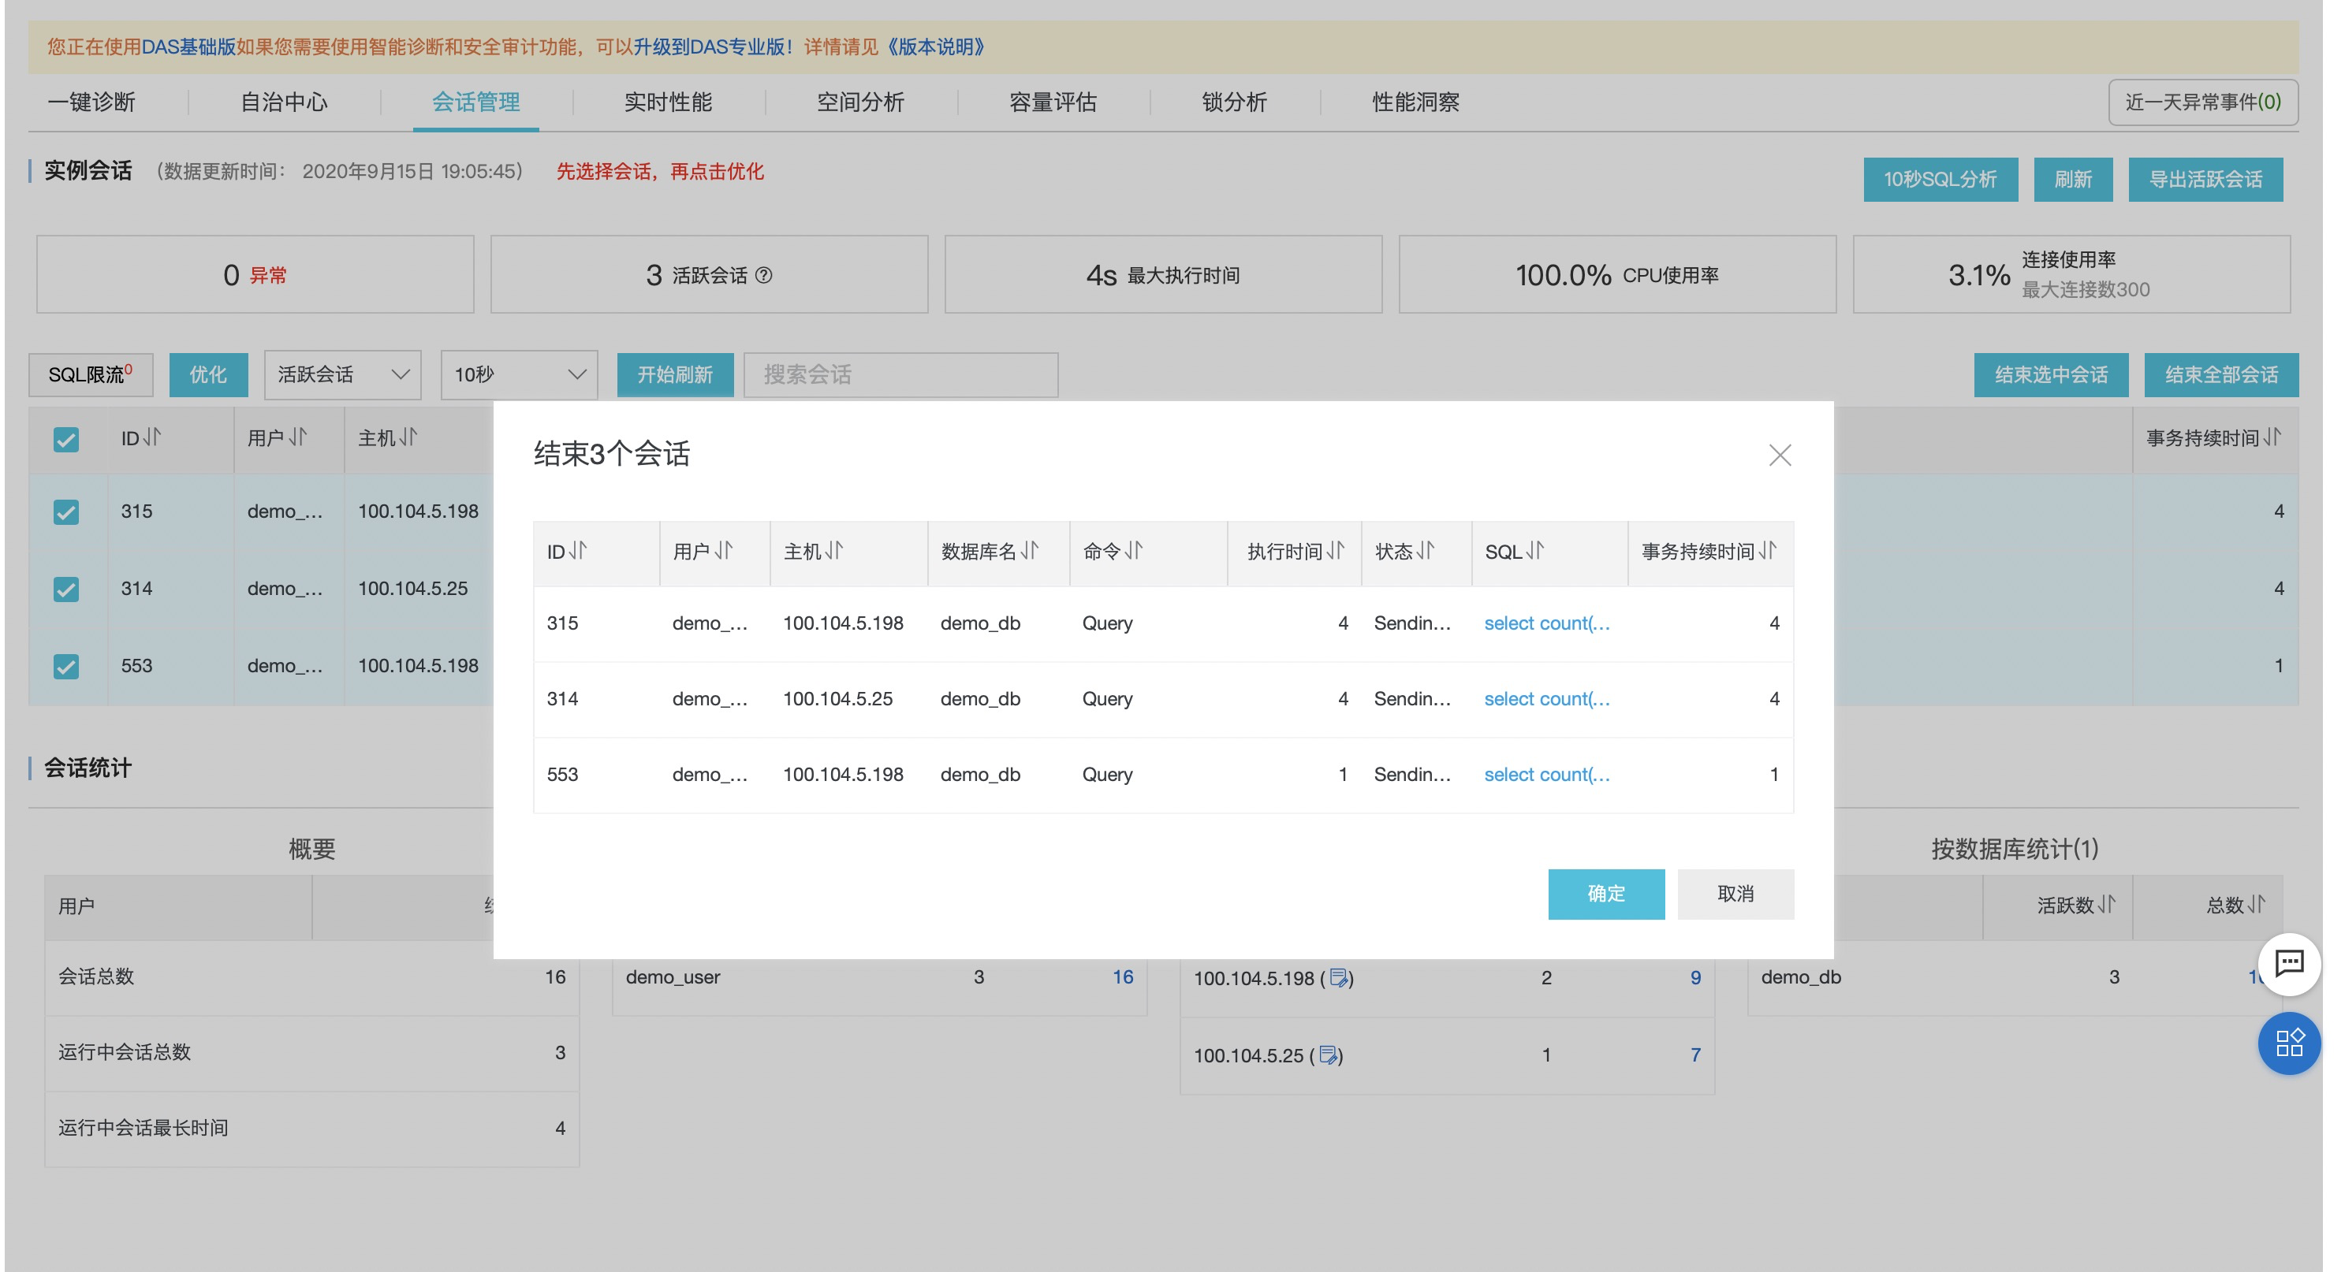Open the 锁分析 tab
This screenshot has height=1272, width=2345.
[x=1233, y=102]
